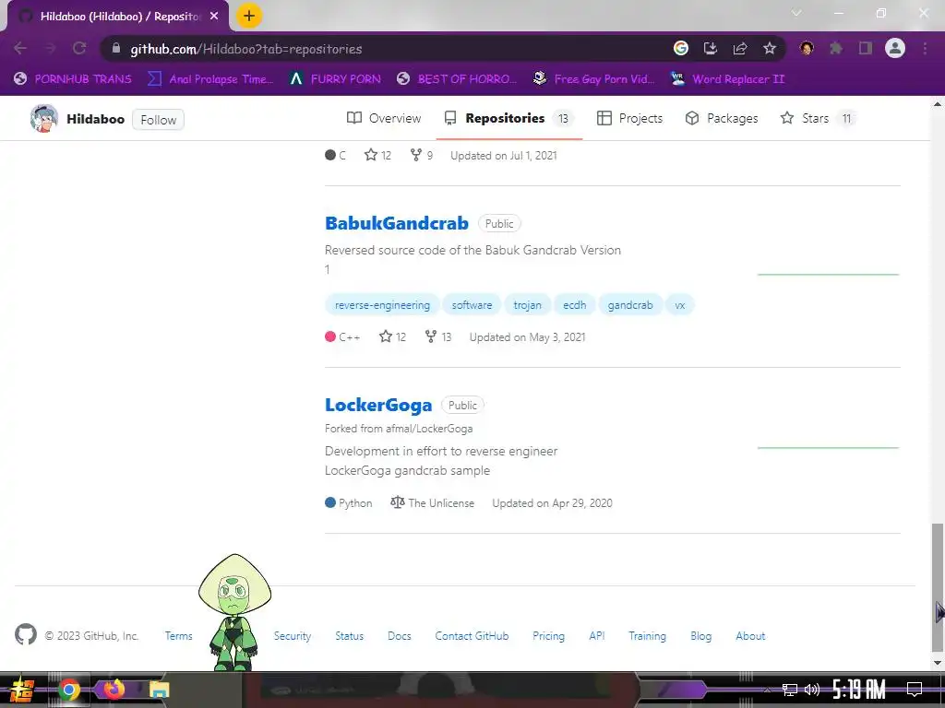Image resolution: width=945 pixels, height=708 pixels.
Task: Open the network icon in the system tray
Action: click(x=790, y=690)
